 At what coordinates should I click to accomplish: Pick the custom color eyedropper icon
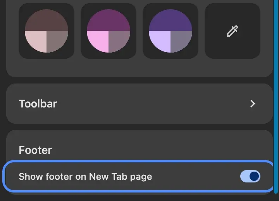pos(232,31)
